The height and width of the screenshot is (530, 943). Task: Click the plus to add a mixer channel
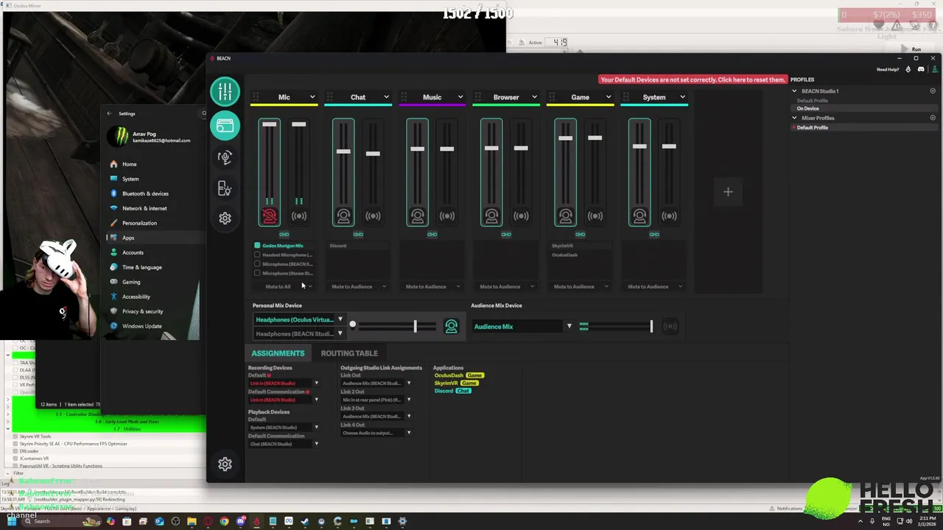pos(728,192)
